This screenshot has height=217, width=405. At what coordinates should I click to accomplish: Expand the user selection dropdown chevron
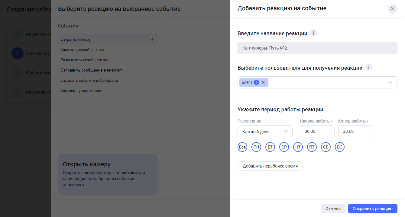coord(390,82)
